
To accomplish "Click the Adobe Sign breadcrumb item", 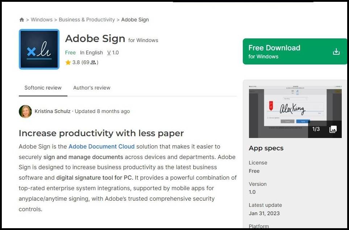I will click(135, 20).
